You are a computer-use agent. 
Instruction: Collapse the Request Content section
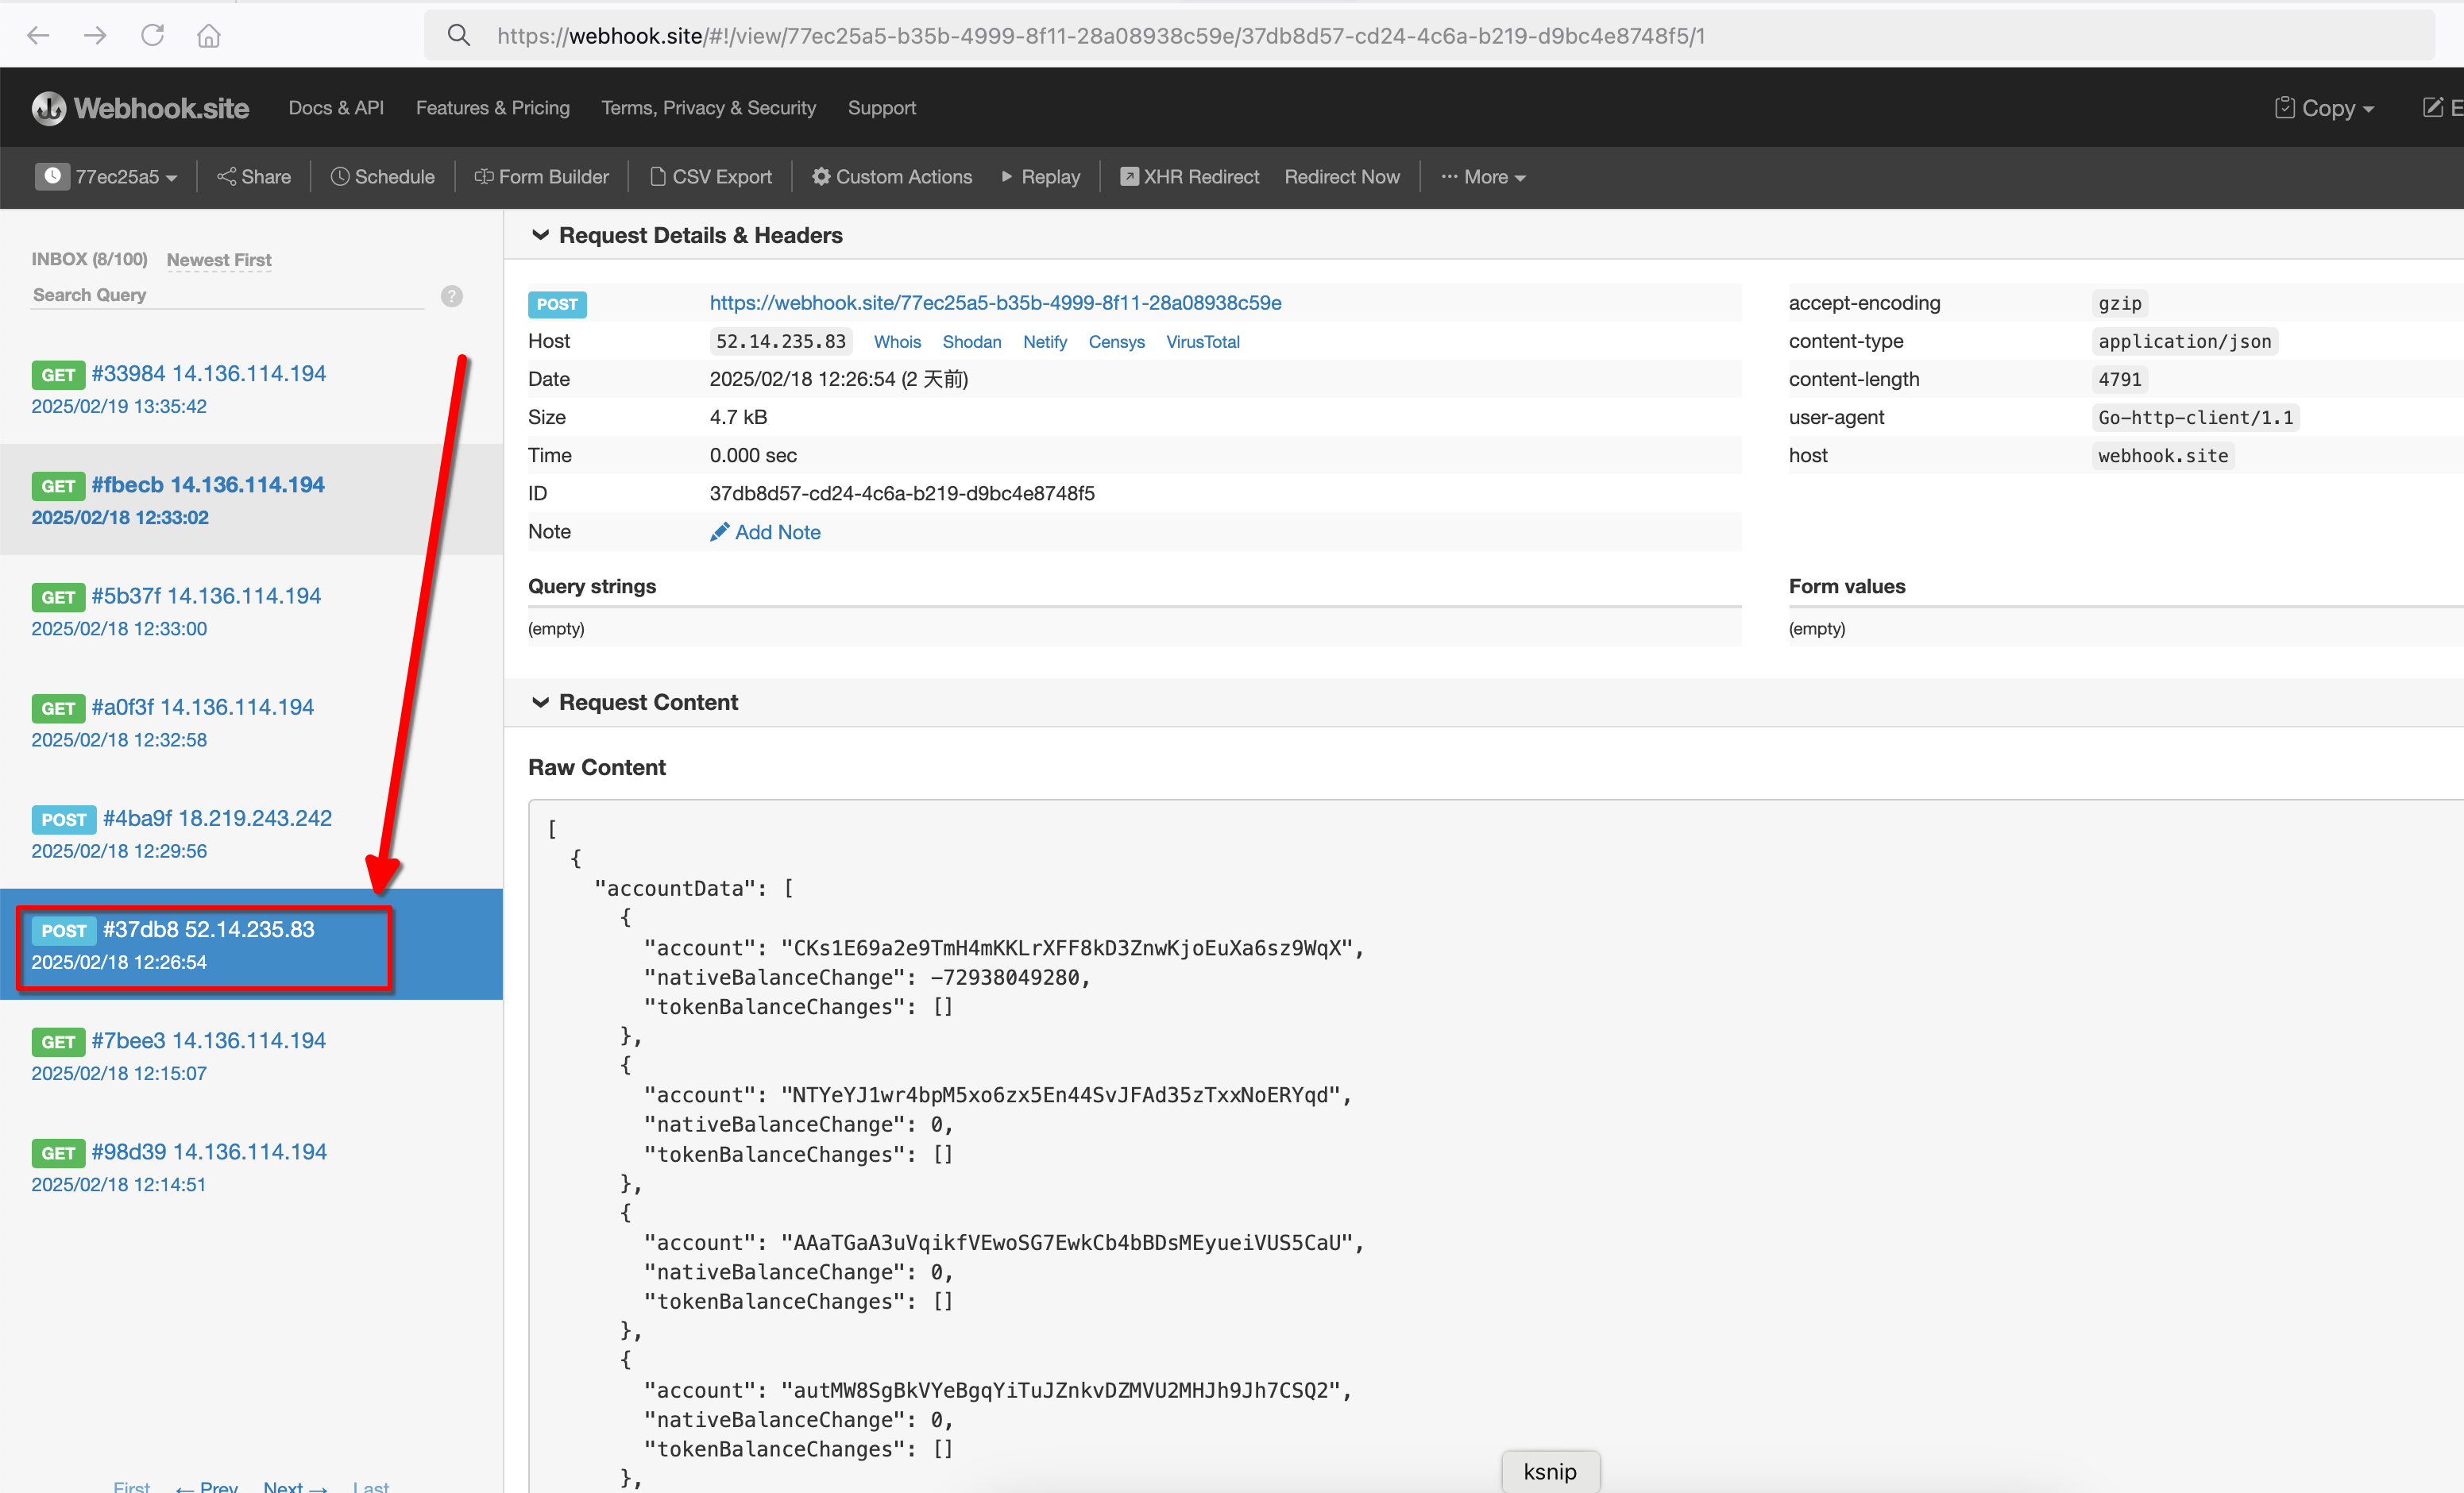[540, 702]
